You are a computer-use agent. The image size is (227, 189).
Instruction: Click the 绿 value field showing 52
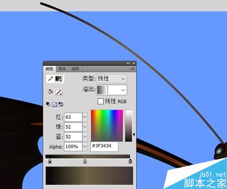(73, 127)
